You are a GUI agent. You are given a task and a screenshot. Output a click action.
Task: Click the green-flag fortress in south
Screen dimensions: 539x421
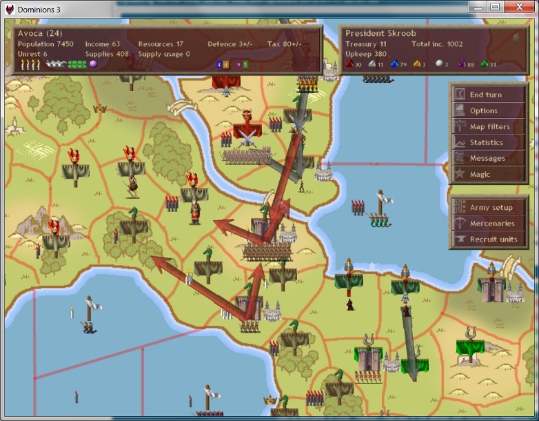[x=369, y=360]
